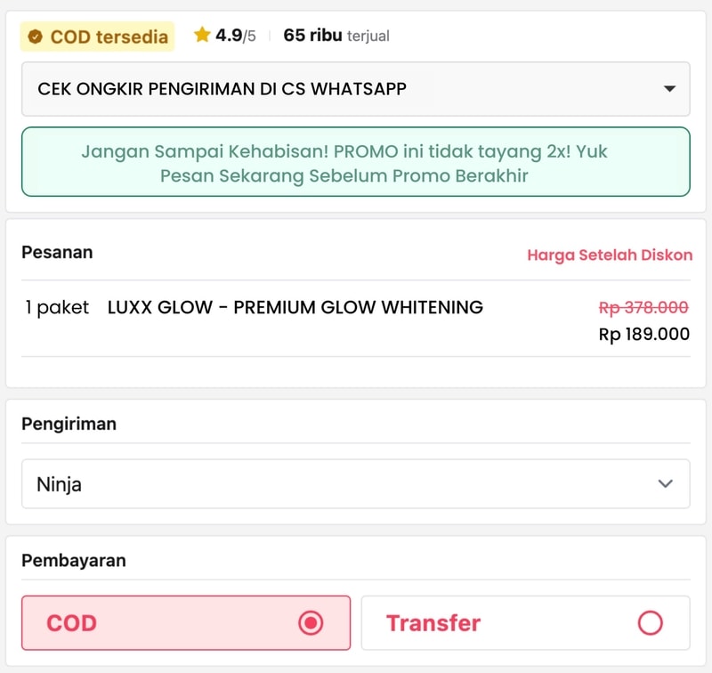712x673 pixels.
Task: Click the Rp 189.000 discounted price
Action: 643,334
